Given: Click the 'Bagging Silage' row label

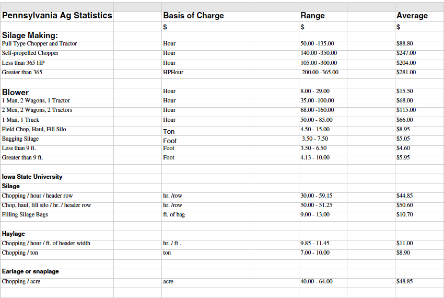Looking at the screenshot, I should (20, 139).
